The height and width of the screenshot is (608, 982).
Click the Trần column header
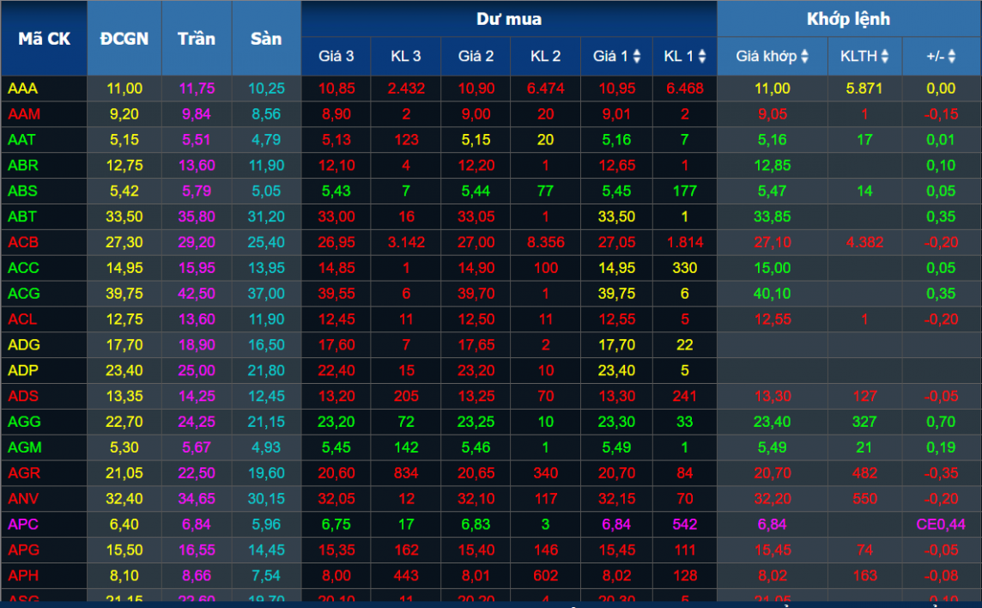[x=197, y=39]
